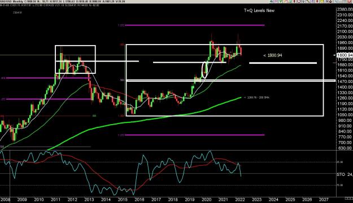
Task: Click the 770.00 price level on axis
Action: (346, 137)
